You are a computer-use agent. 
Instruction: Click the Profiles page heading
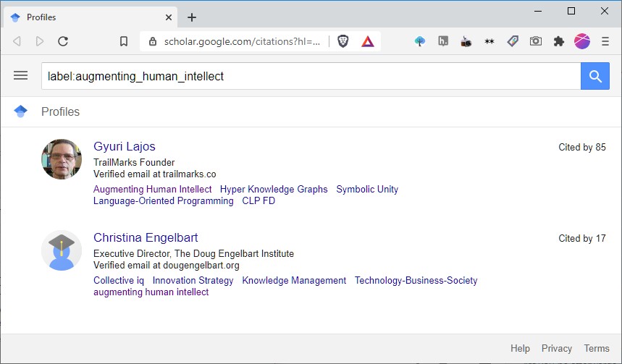click(60, 111)
